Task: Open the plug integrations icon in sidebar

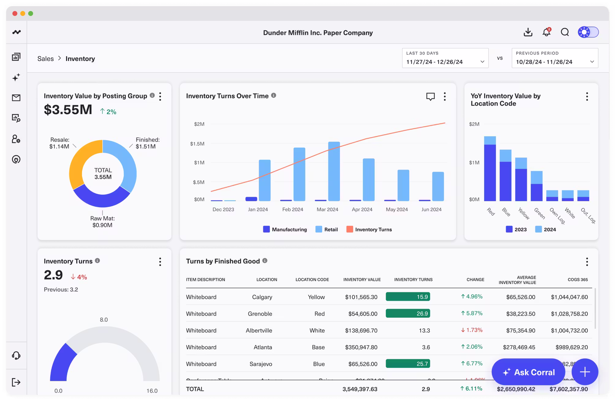Action: (x=16, y=159)
